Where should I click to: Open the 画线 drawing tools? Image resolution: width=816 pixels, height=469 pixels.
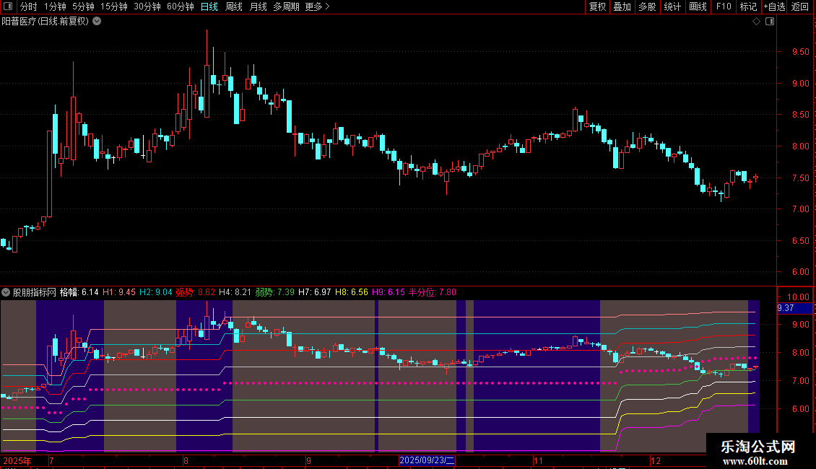tap(698, 6)
